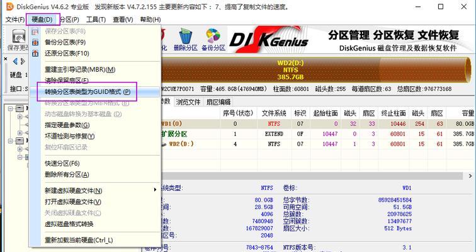The image size is (476, 252).
Task: Open the 查看(V) menu
Action: tap(123, 20)
